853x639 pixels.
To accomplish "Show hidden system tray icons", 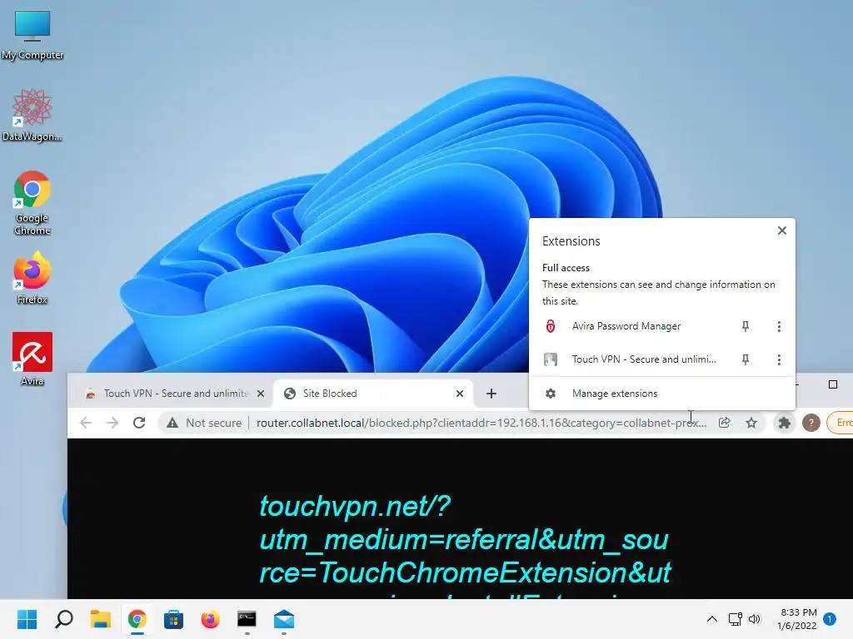I will pyautogui.click(x=711, y=619).
